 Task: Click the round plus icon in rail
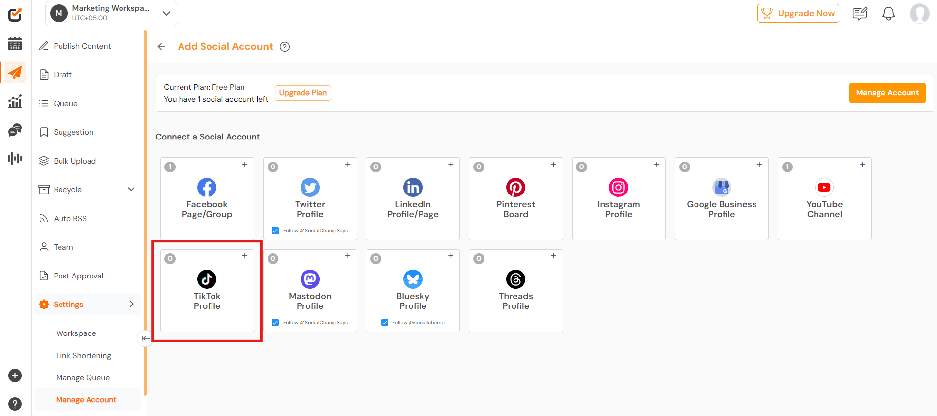(15, 376)
